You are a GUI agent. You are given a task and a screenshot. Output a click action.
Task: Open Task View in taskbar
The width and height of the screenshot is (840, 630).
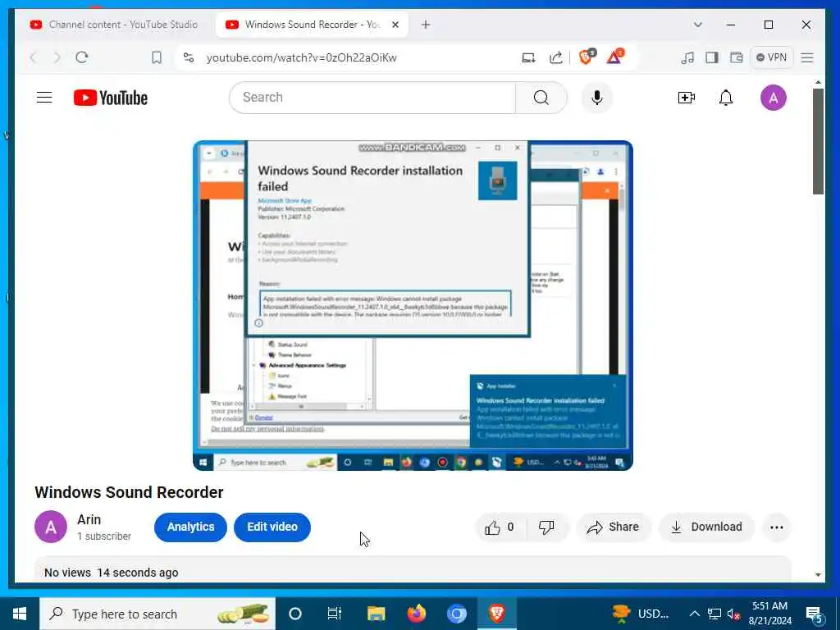coord(335,614)
